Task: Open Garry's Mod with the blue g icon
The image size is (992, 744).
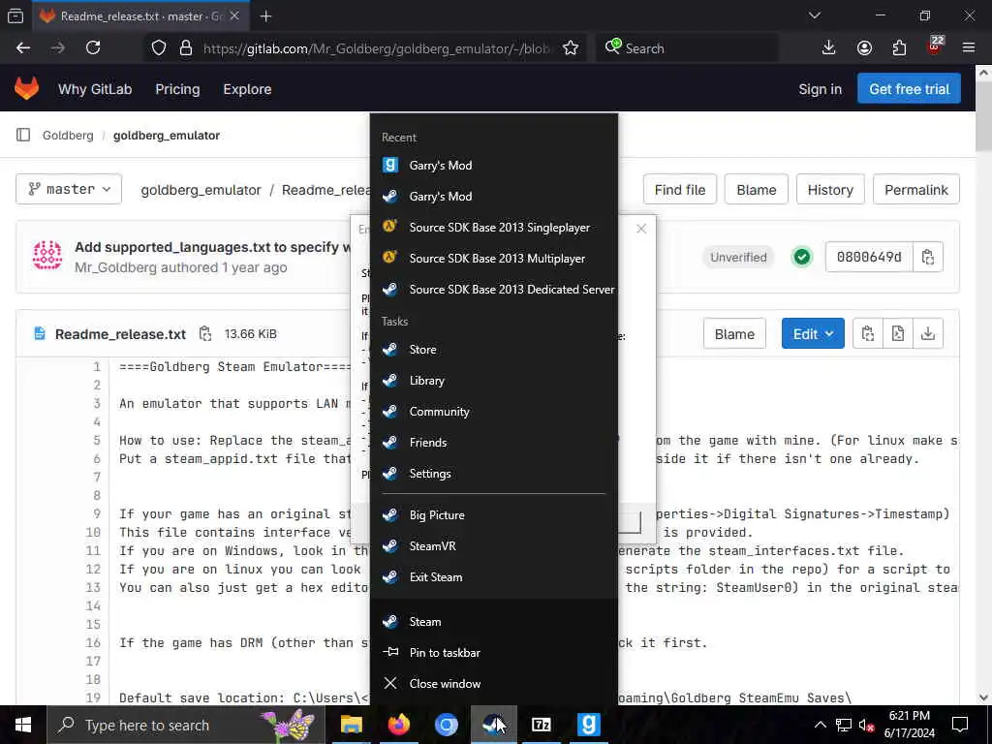Action: tap(493, 165)
